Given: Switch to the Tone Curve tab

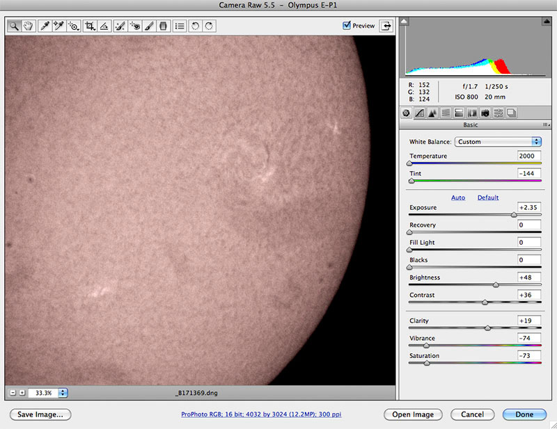Looking at the screenshot, I should [420, 113].
